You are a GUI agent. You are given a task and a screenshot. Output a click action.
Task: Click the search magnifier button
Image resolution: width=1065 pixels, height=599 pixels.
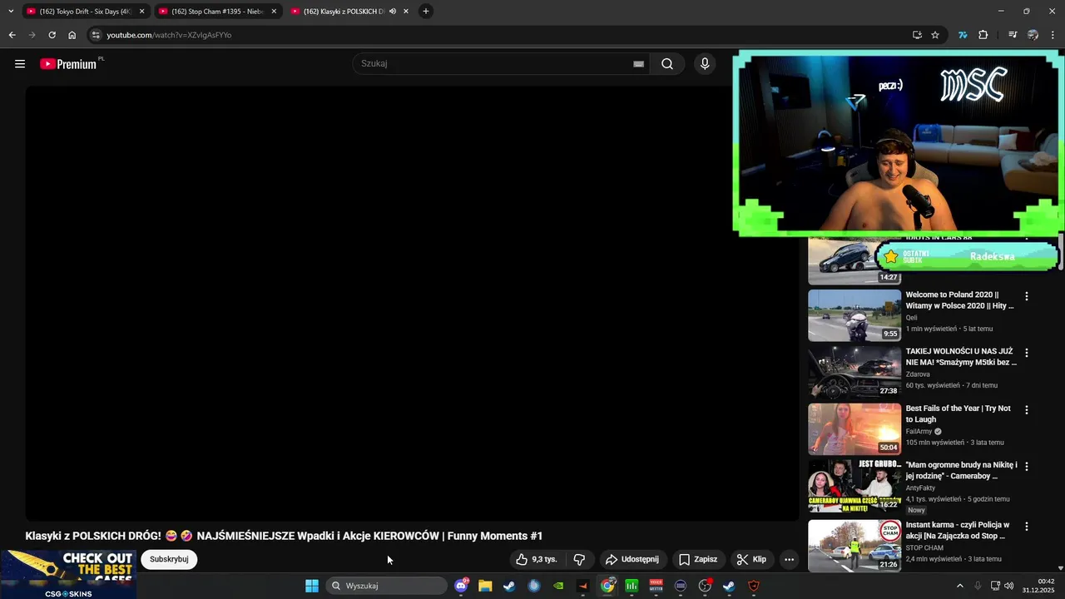667,64
